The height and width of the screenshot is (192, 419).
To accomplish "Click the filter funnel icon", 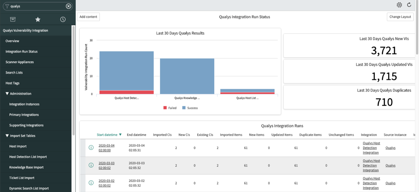I will [7, 6].
